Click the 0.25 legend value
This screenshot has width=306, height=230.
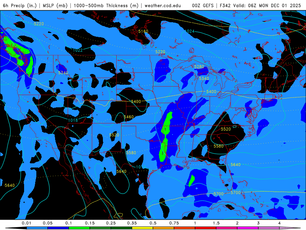[x=111, y=223]
